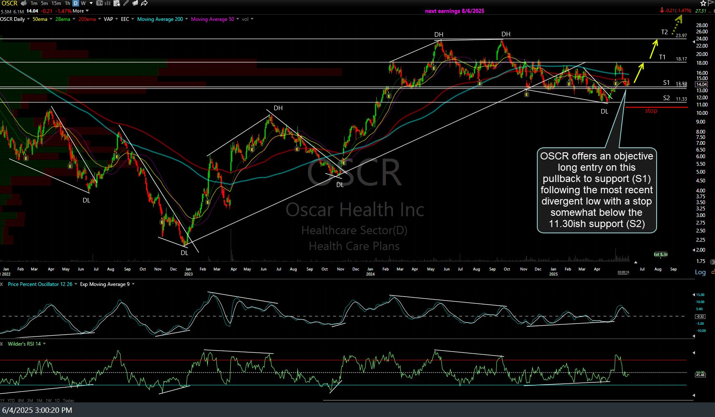
Task: Click the print chart icon
Action: 24,3
